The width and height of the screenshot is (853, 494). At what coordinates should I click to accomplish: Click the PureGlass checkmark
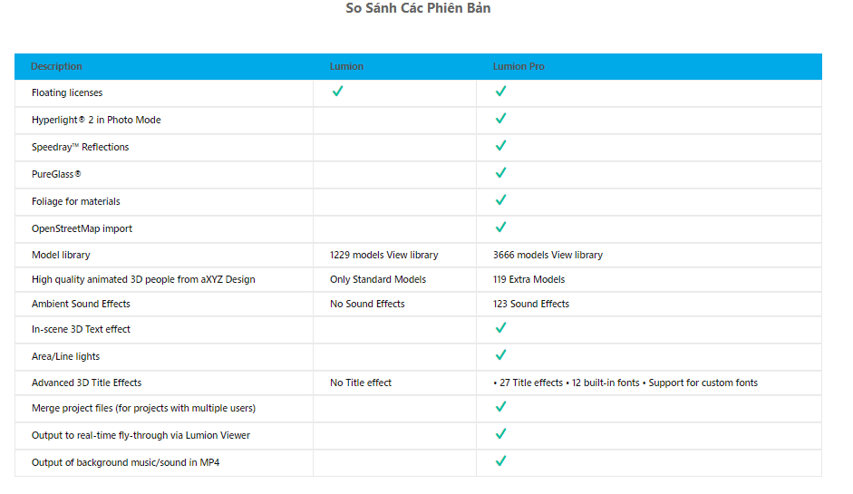click(x=500, y=173)
